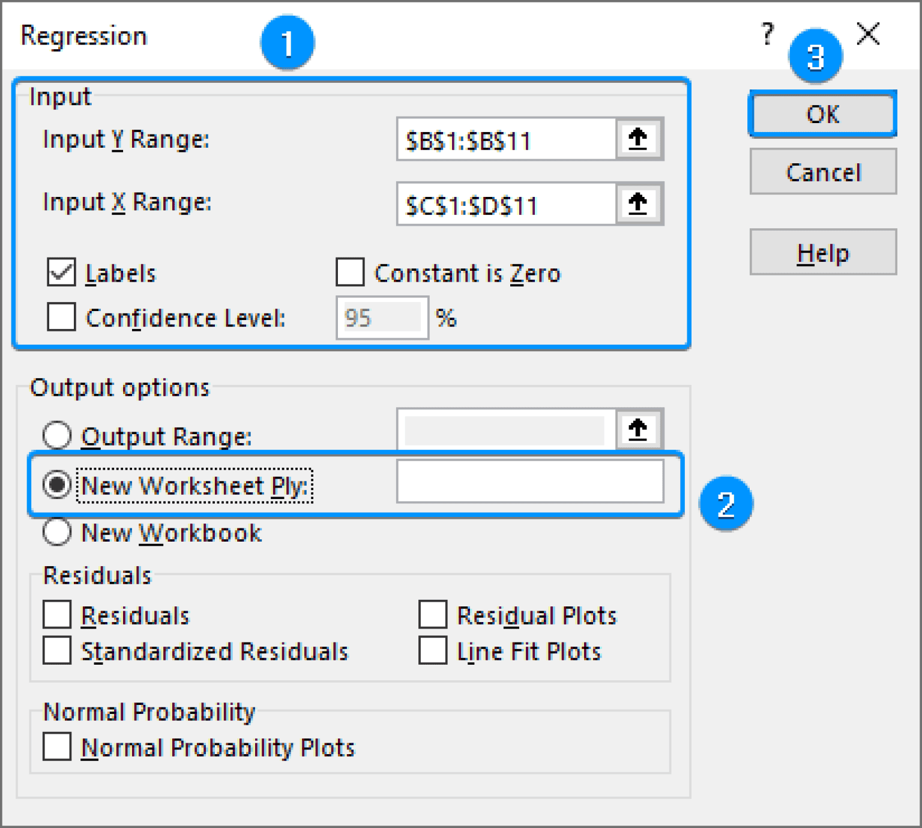Select the Output Range radio button
Image resolution: width=922 pixels, height=828 pixels.
57,436
